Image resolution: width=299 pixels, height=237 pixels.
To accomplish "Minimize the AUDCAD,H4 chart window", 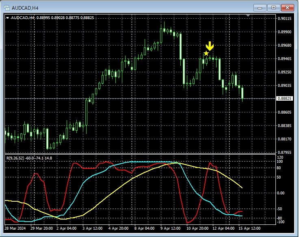I will click(260, 7).
